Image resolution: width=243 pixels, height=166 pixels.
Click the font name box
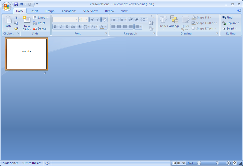click(65, 19)
